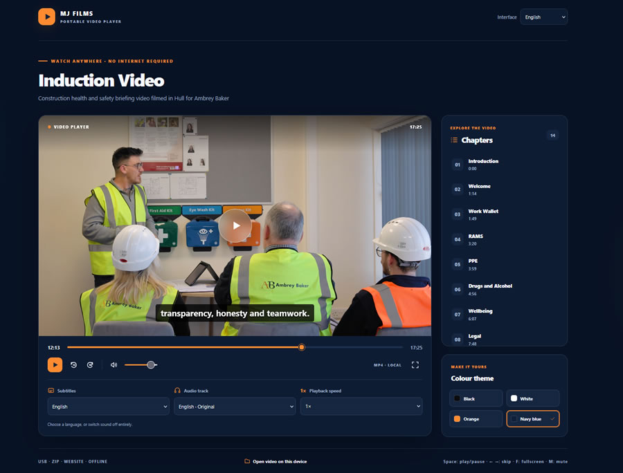Click the Chapters list icon
This screenshot has height=473, width=623.
(454, 140)
